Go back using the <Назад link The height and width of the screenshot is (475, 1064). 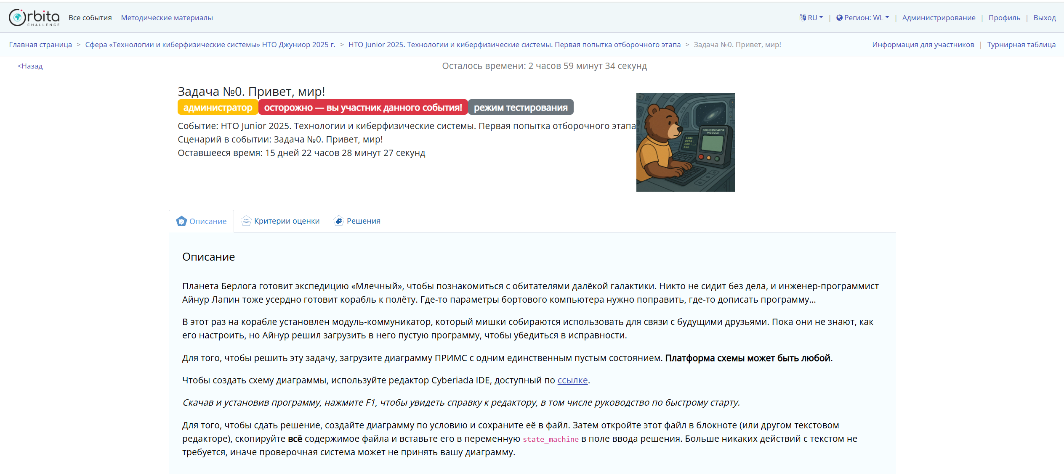[x=30, y=66]
